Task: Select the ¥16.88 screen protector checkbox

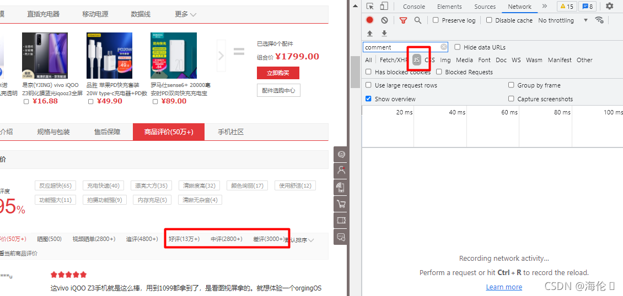Action: click(x=26, y=101)
